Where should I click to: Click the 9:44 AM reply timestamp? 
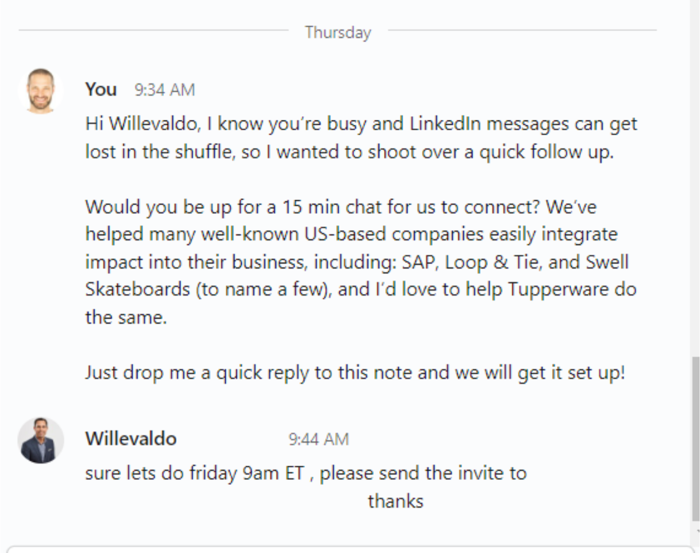click(319, 440)
